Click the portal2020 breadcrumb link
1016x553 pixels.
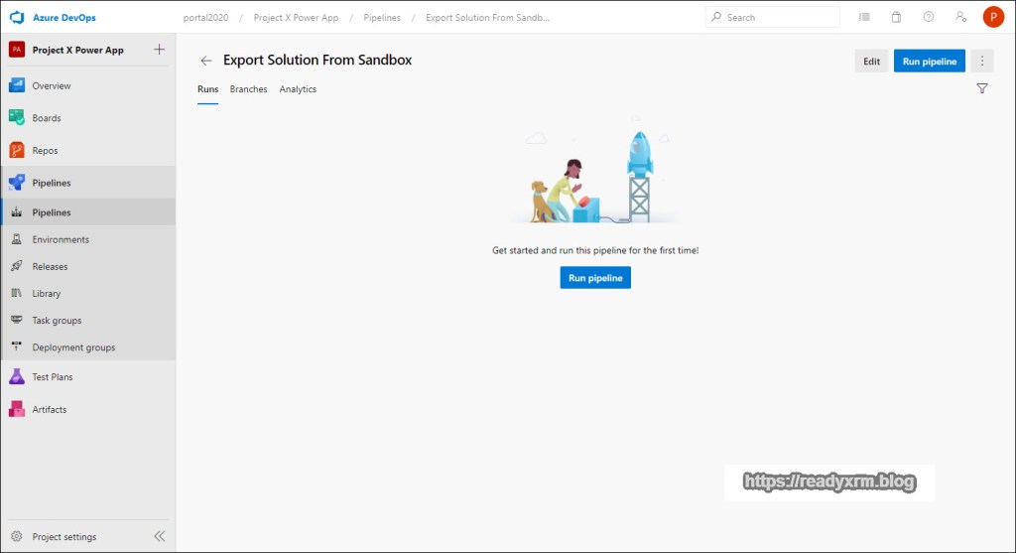(x=212, y=17)
